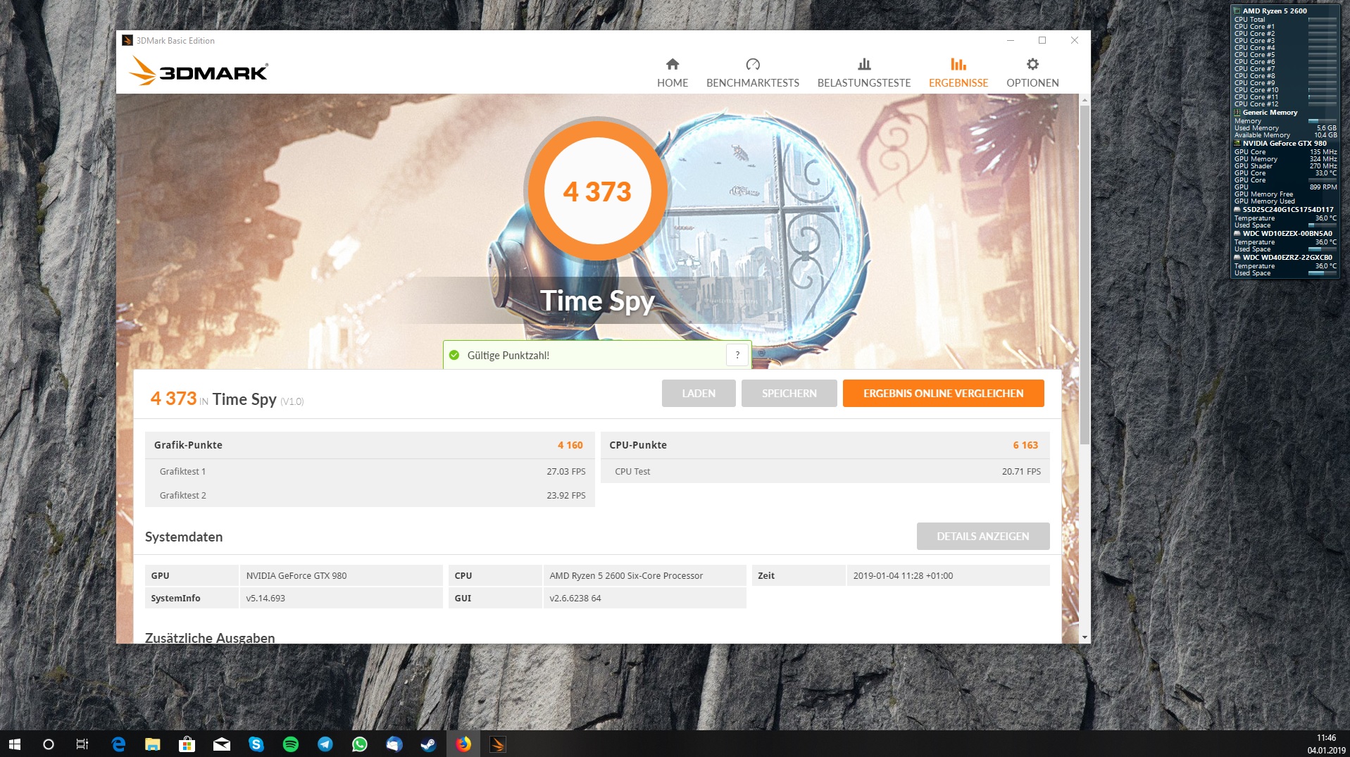Open Skype from the taskbar

pyautogui.click(x=256, y=744)
